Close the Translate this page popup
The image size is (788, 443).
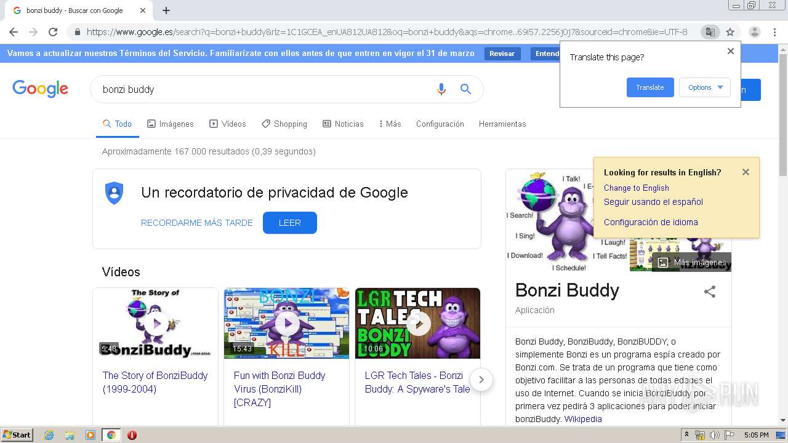coord(731,51)
